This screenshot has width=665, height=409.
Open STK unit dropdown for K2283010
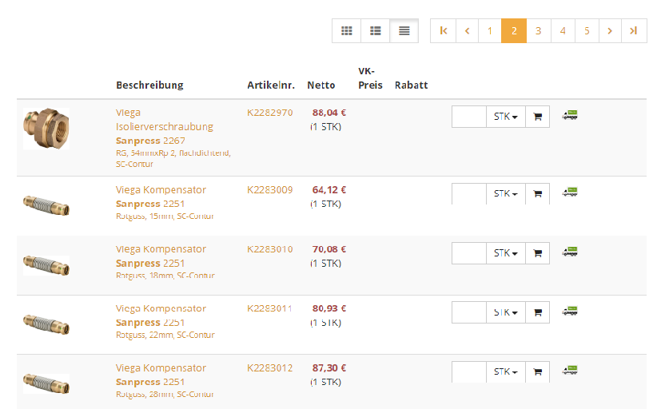pyautogui.click(x=505, y=253)
